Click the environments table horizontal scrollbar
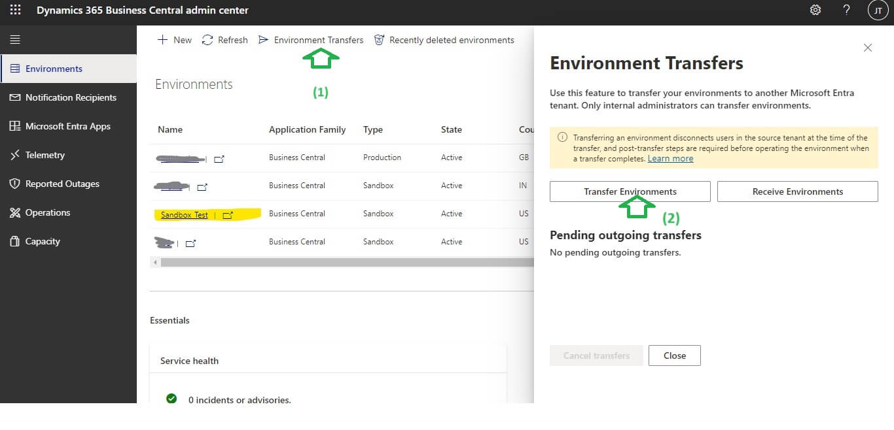This screenshot has height=430, width=894. (x=347, y=262)
